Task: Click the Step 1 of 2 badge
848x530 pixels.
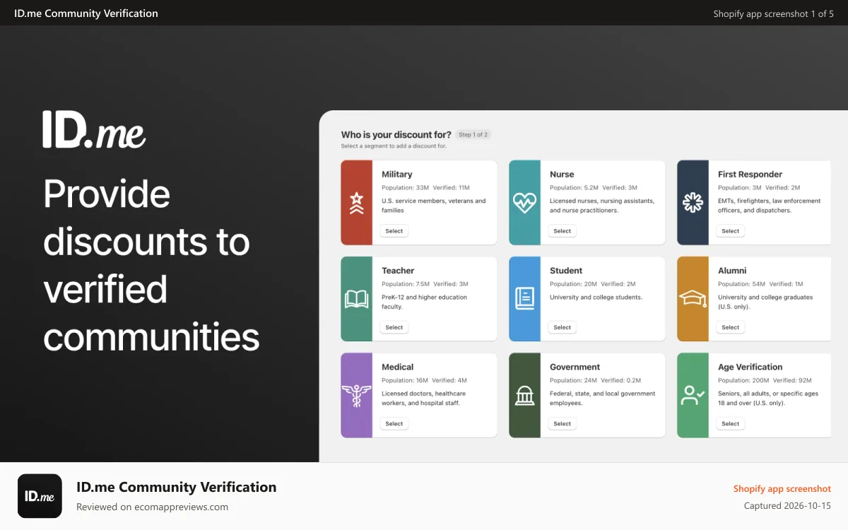Action: tap(473, 134)
